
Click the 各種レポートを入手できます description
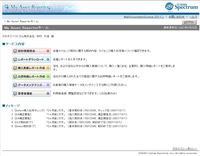pos(70,59)
